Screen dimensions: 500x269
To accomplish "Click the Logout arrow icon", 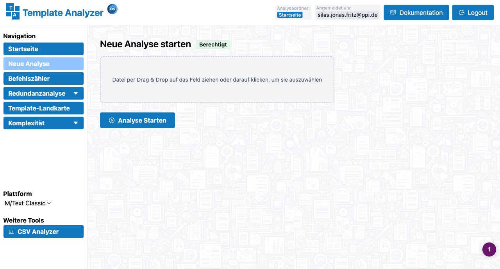I will (x=461, y=12).
